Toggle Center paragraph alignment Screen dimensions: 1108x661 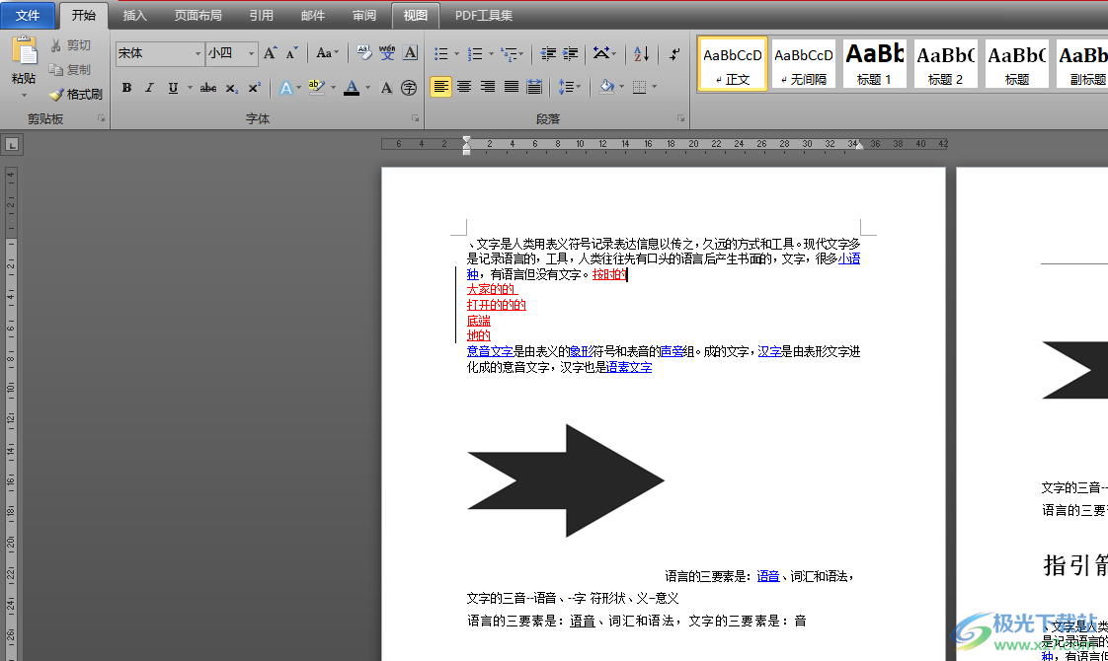tap(464, 87)
